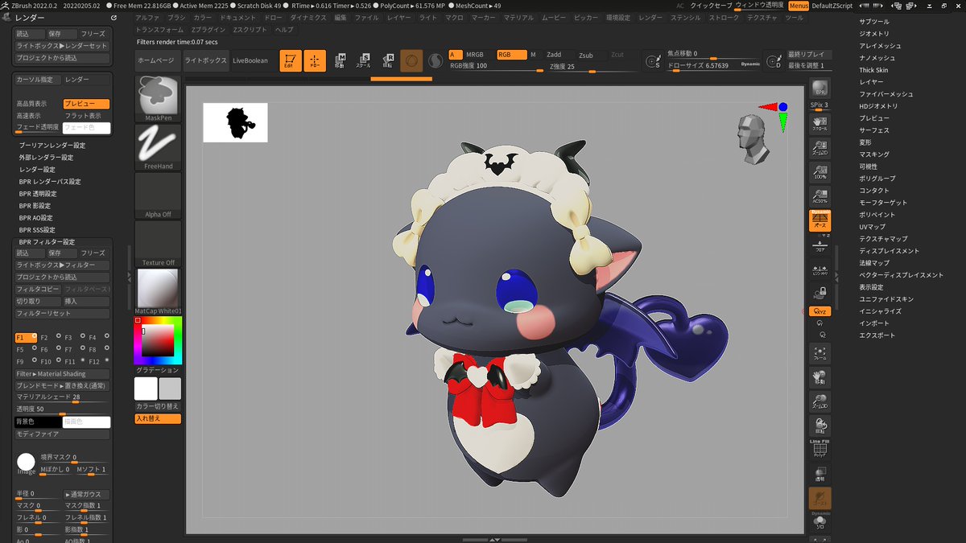The height and width of the screenshot is (543, 966).
Task: Enable Zadd mode
Action: pos(554,55)
